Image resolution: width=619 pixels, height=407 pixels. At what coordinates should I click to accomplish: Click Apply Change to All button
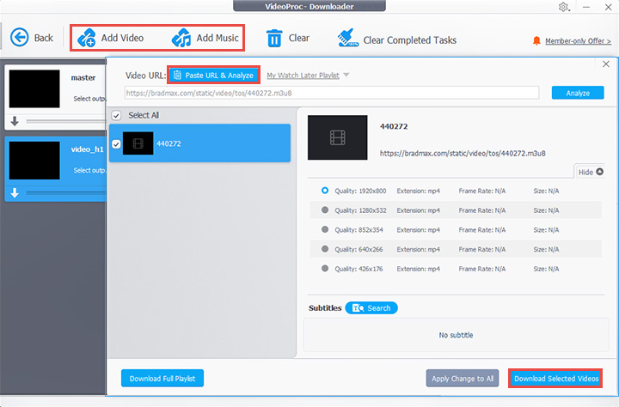pos(463,378)
